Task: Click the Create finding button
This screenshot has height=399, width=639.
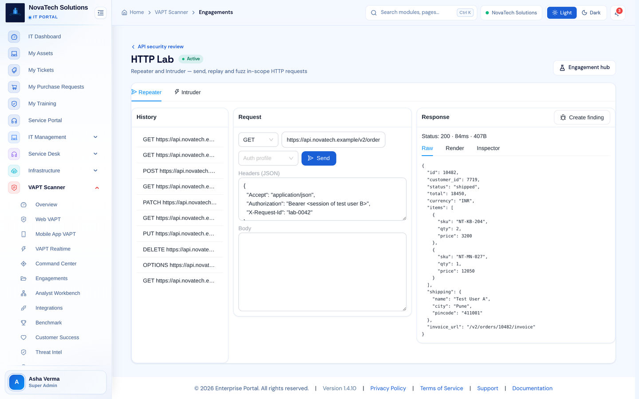Action: coord(582,117)
